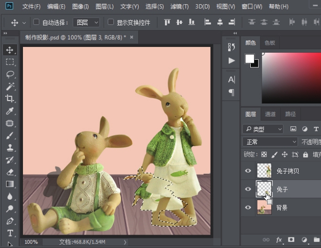Image resolution: width=321 pixels, height=248 pixels.
Task: Open 滤镜(T) menu
Action: point(179,7)
